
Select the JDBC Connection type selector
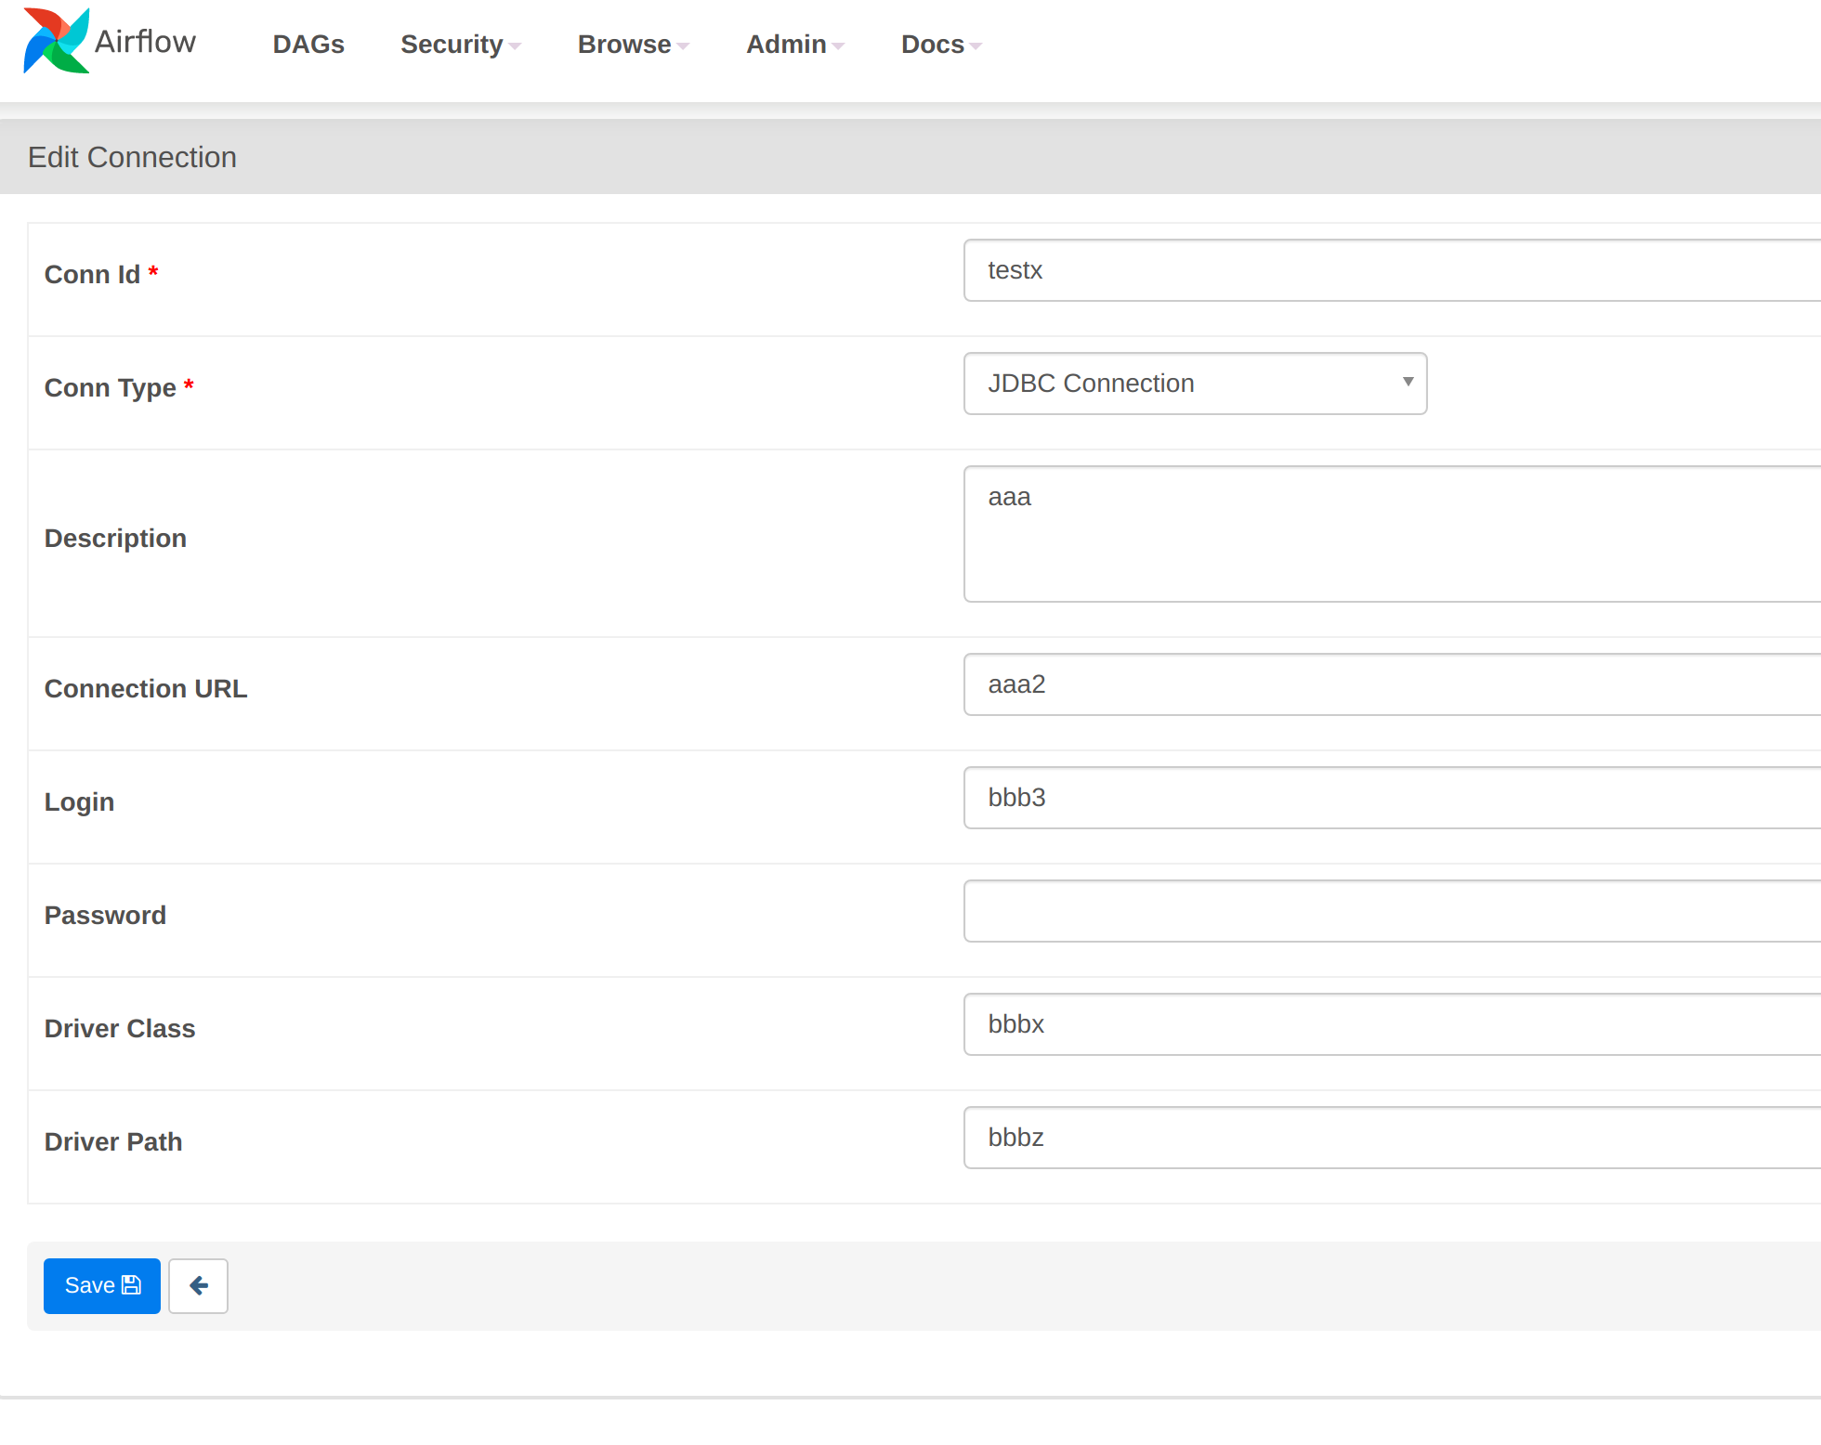coord(1194,383)
